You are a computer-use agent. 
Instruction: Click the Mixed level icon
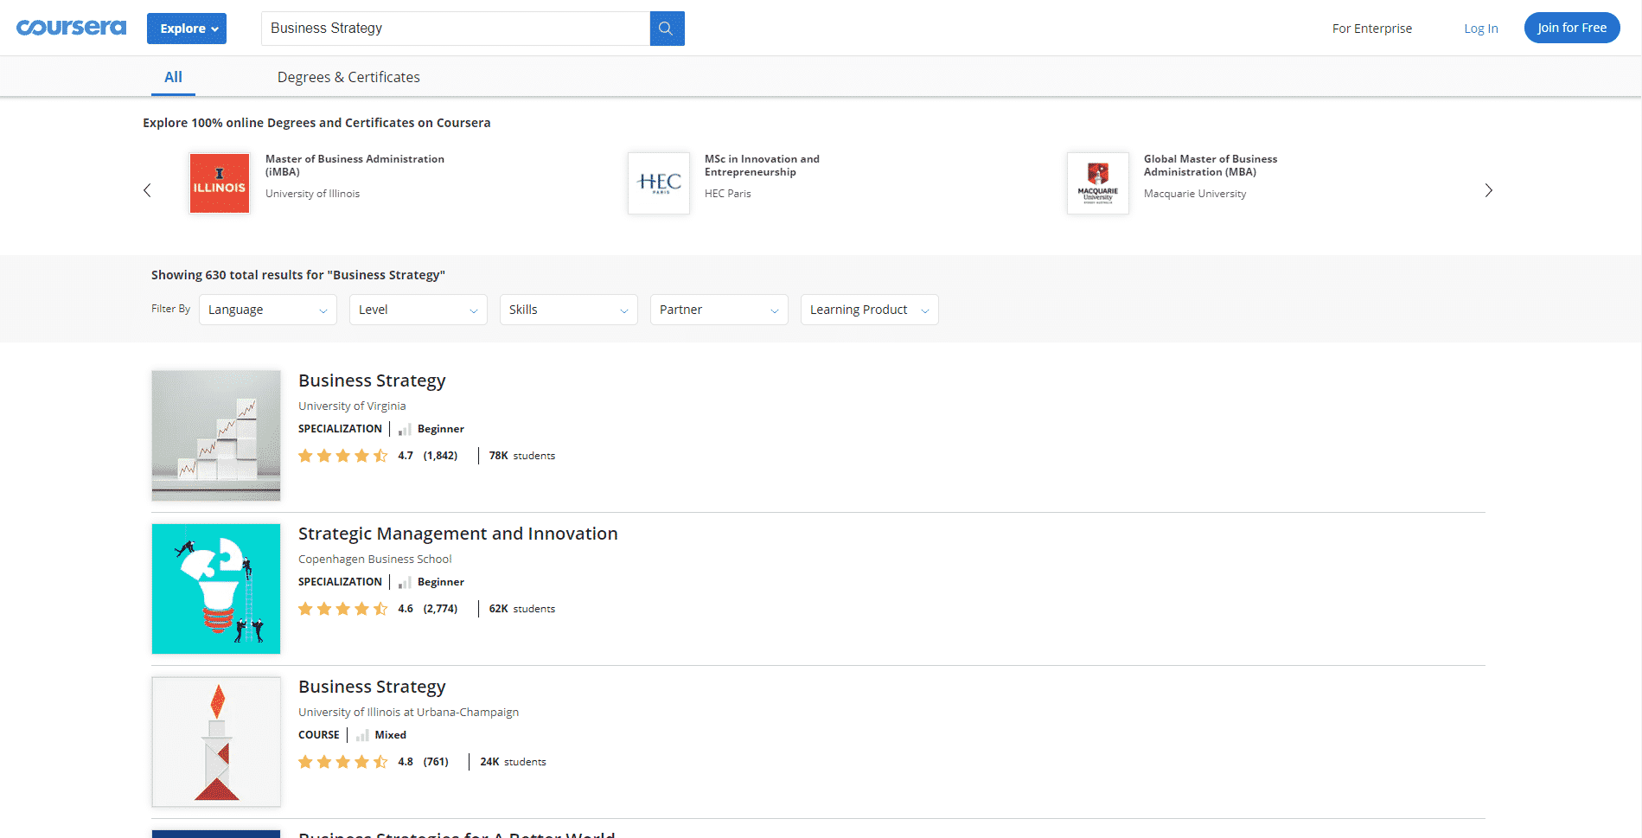(361, 735)
